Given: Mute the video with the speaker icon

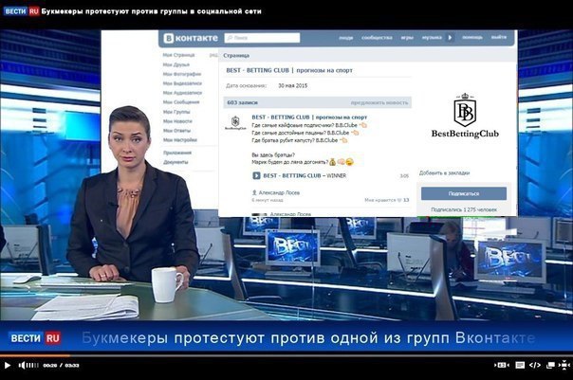Looking at the screenshot, I should pos(22,365).
